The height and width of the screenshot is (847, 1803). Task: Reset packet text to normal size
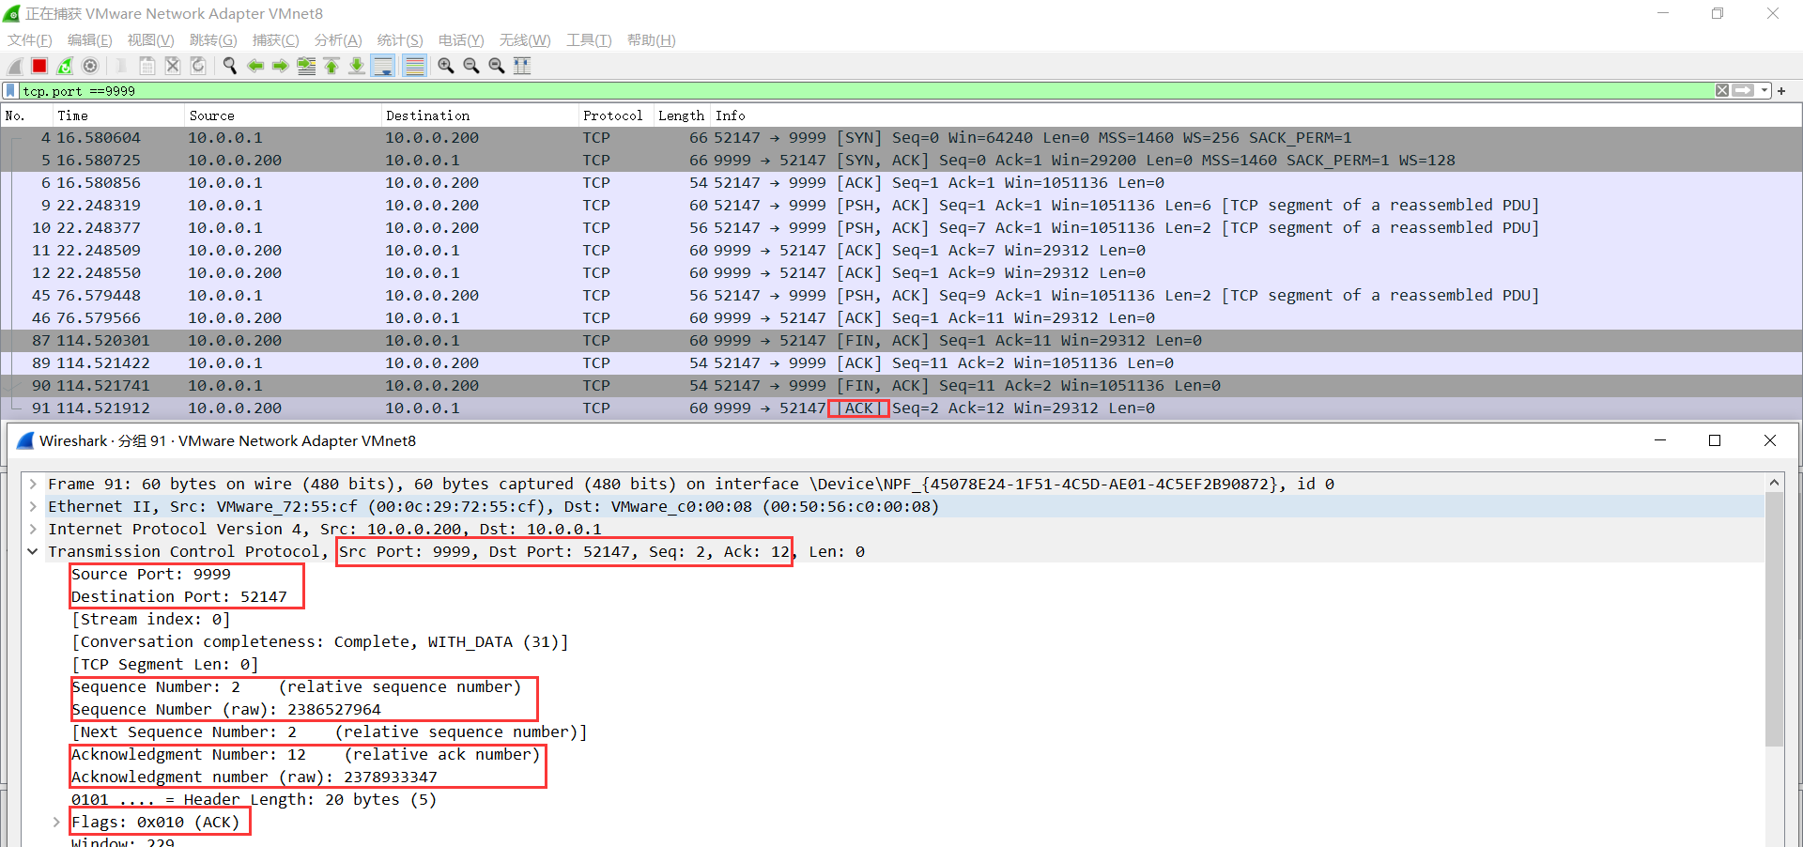click(x=497, y=66)
